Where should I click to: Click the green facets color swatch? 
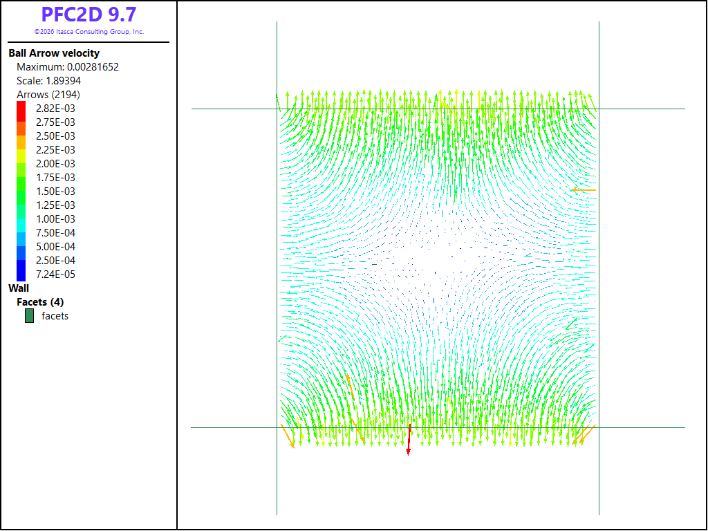click(29, 315)
